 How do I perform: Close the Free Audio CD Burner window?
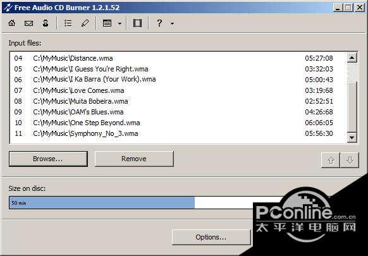coord(359,8)
